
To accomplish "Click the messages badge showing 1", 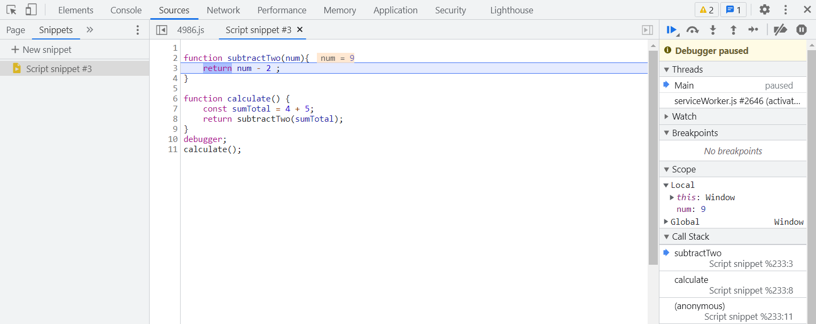I will [x=733, y=10].
